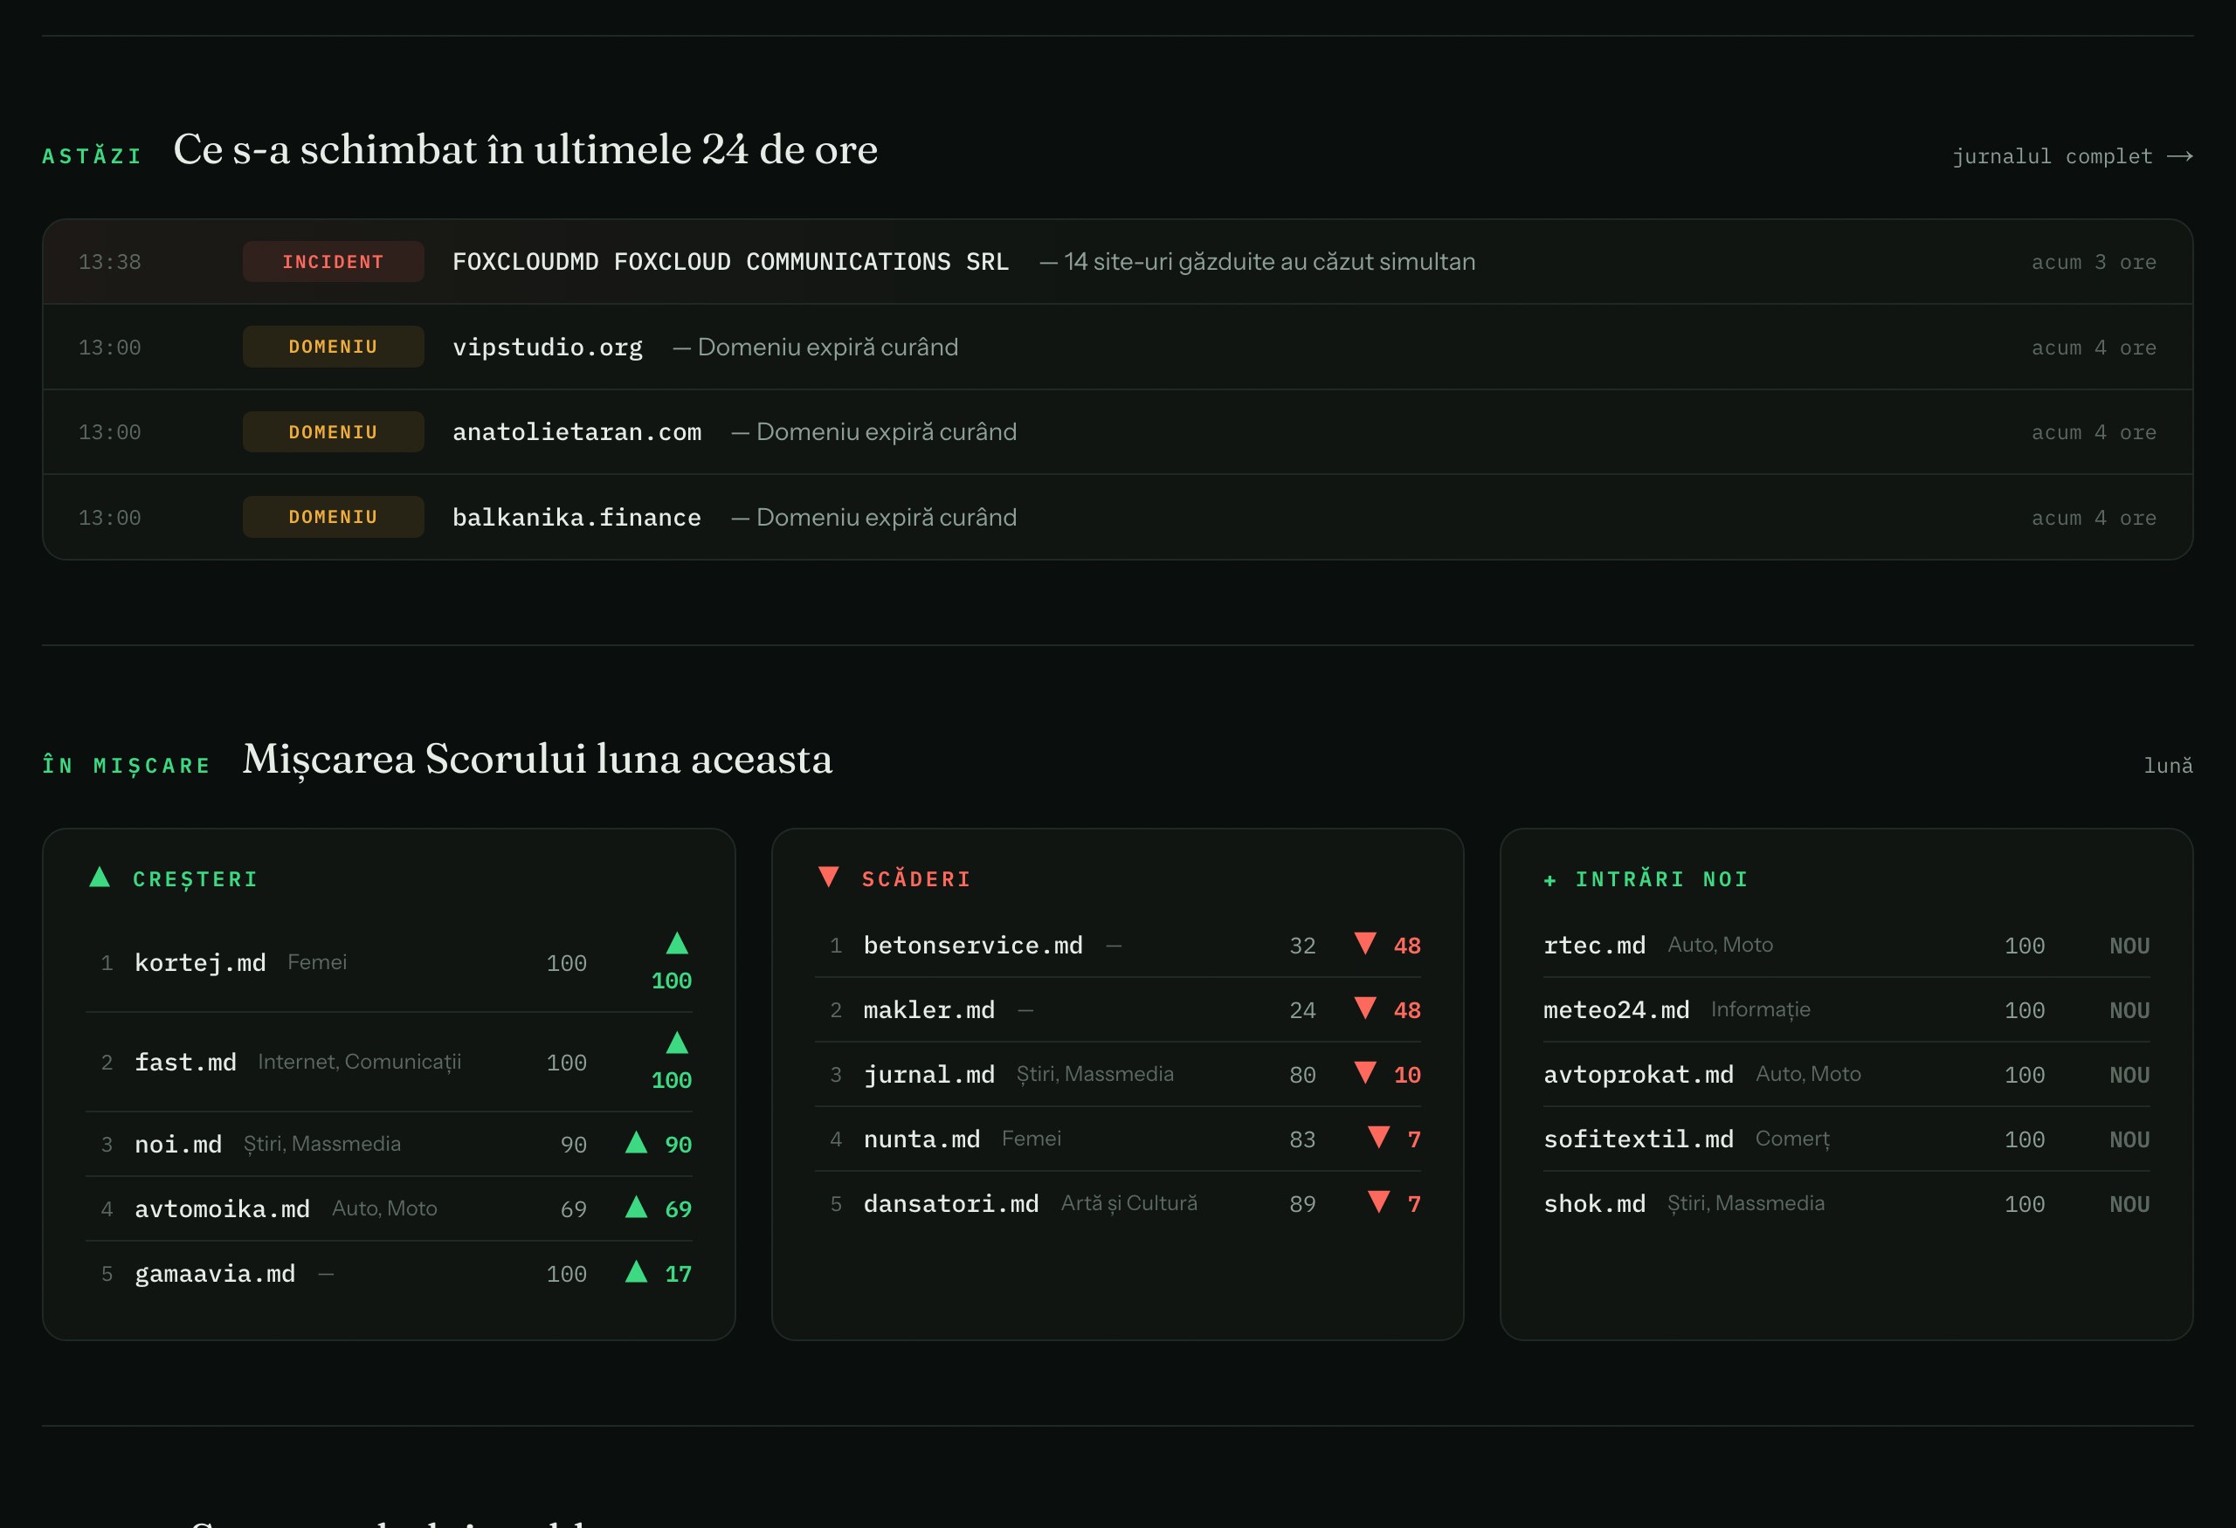This screenshot has width=2236, height=1528.
Task: Click the SCĂDERI heading
Action: coord(916,879)
